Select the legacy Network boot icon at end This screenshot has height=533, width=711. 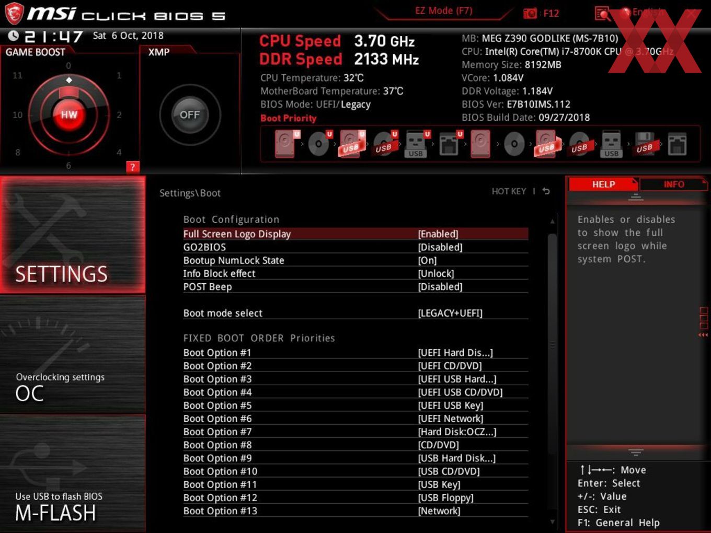coord(678,144)
